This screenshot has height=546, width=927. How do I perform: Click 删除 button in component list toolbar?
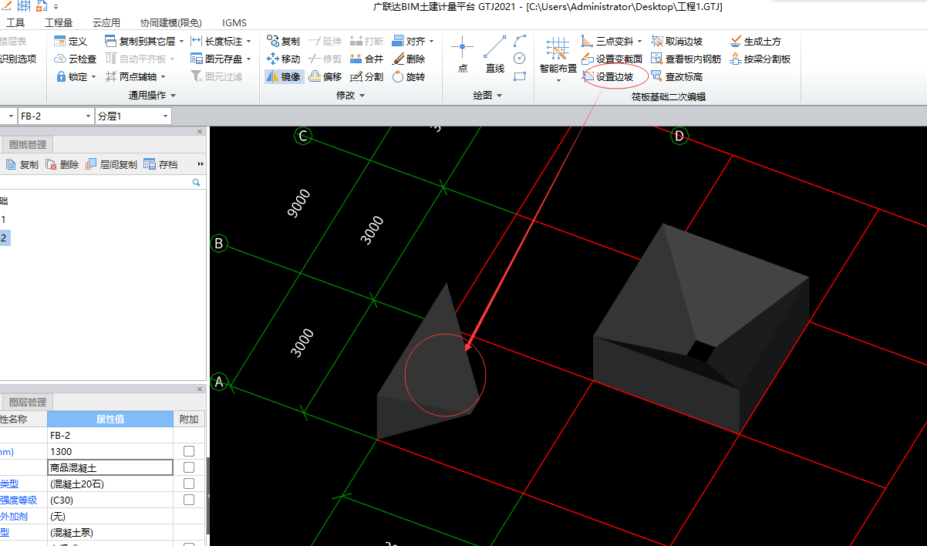62,164
